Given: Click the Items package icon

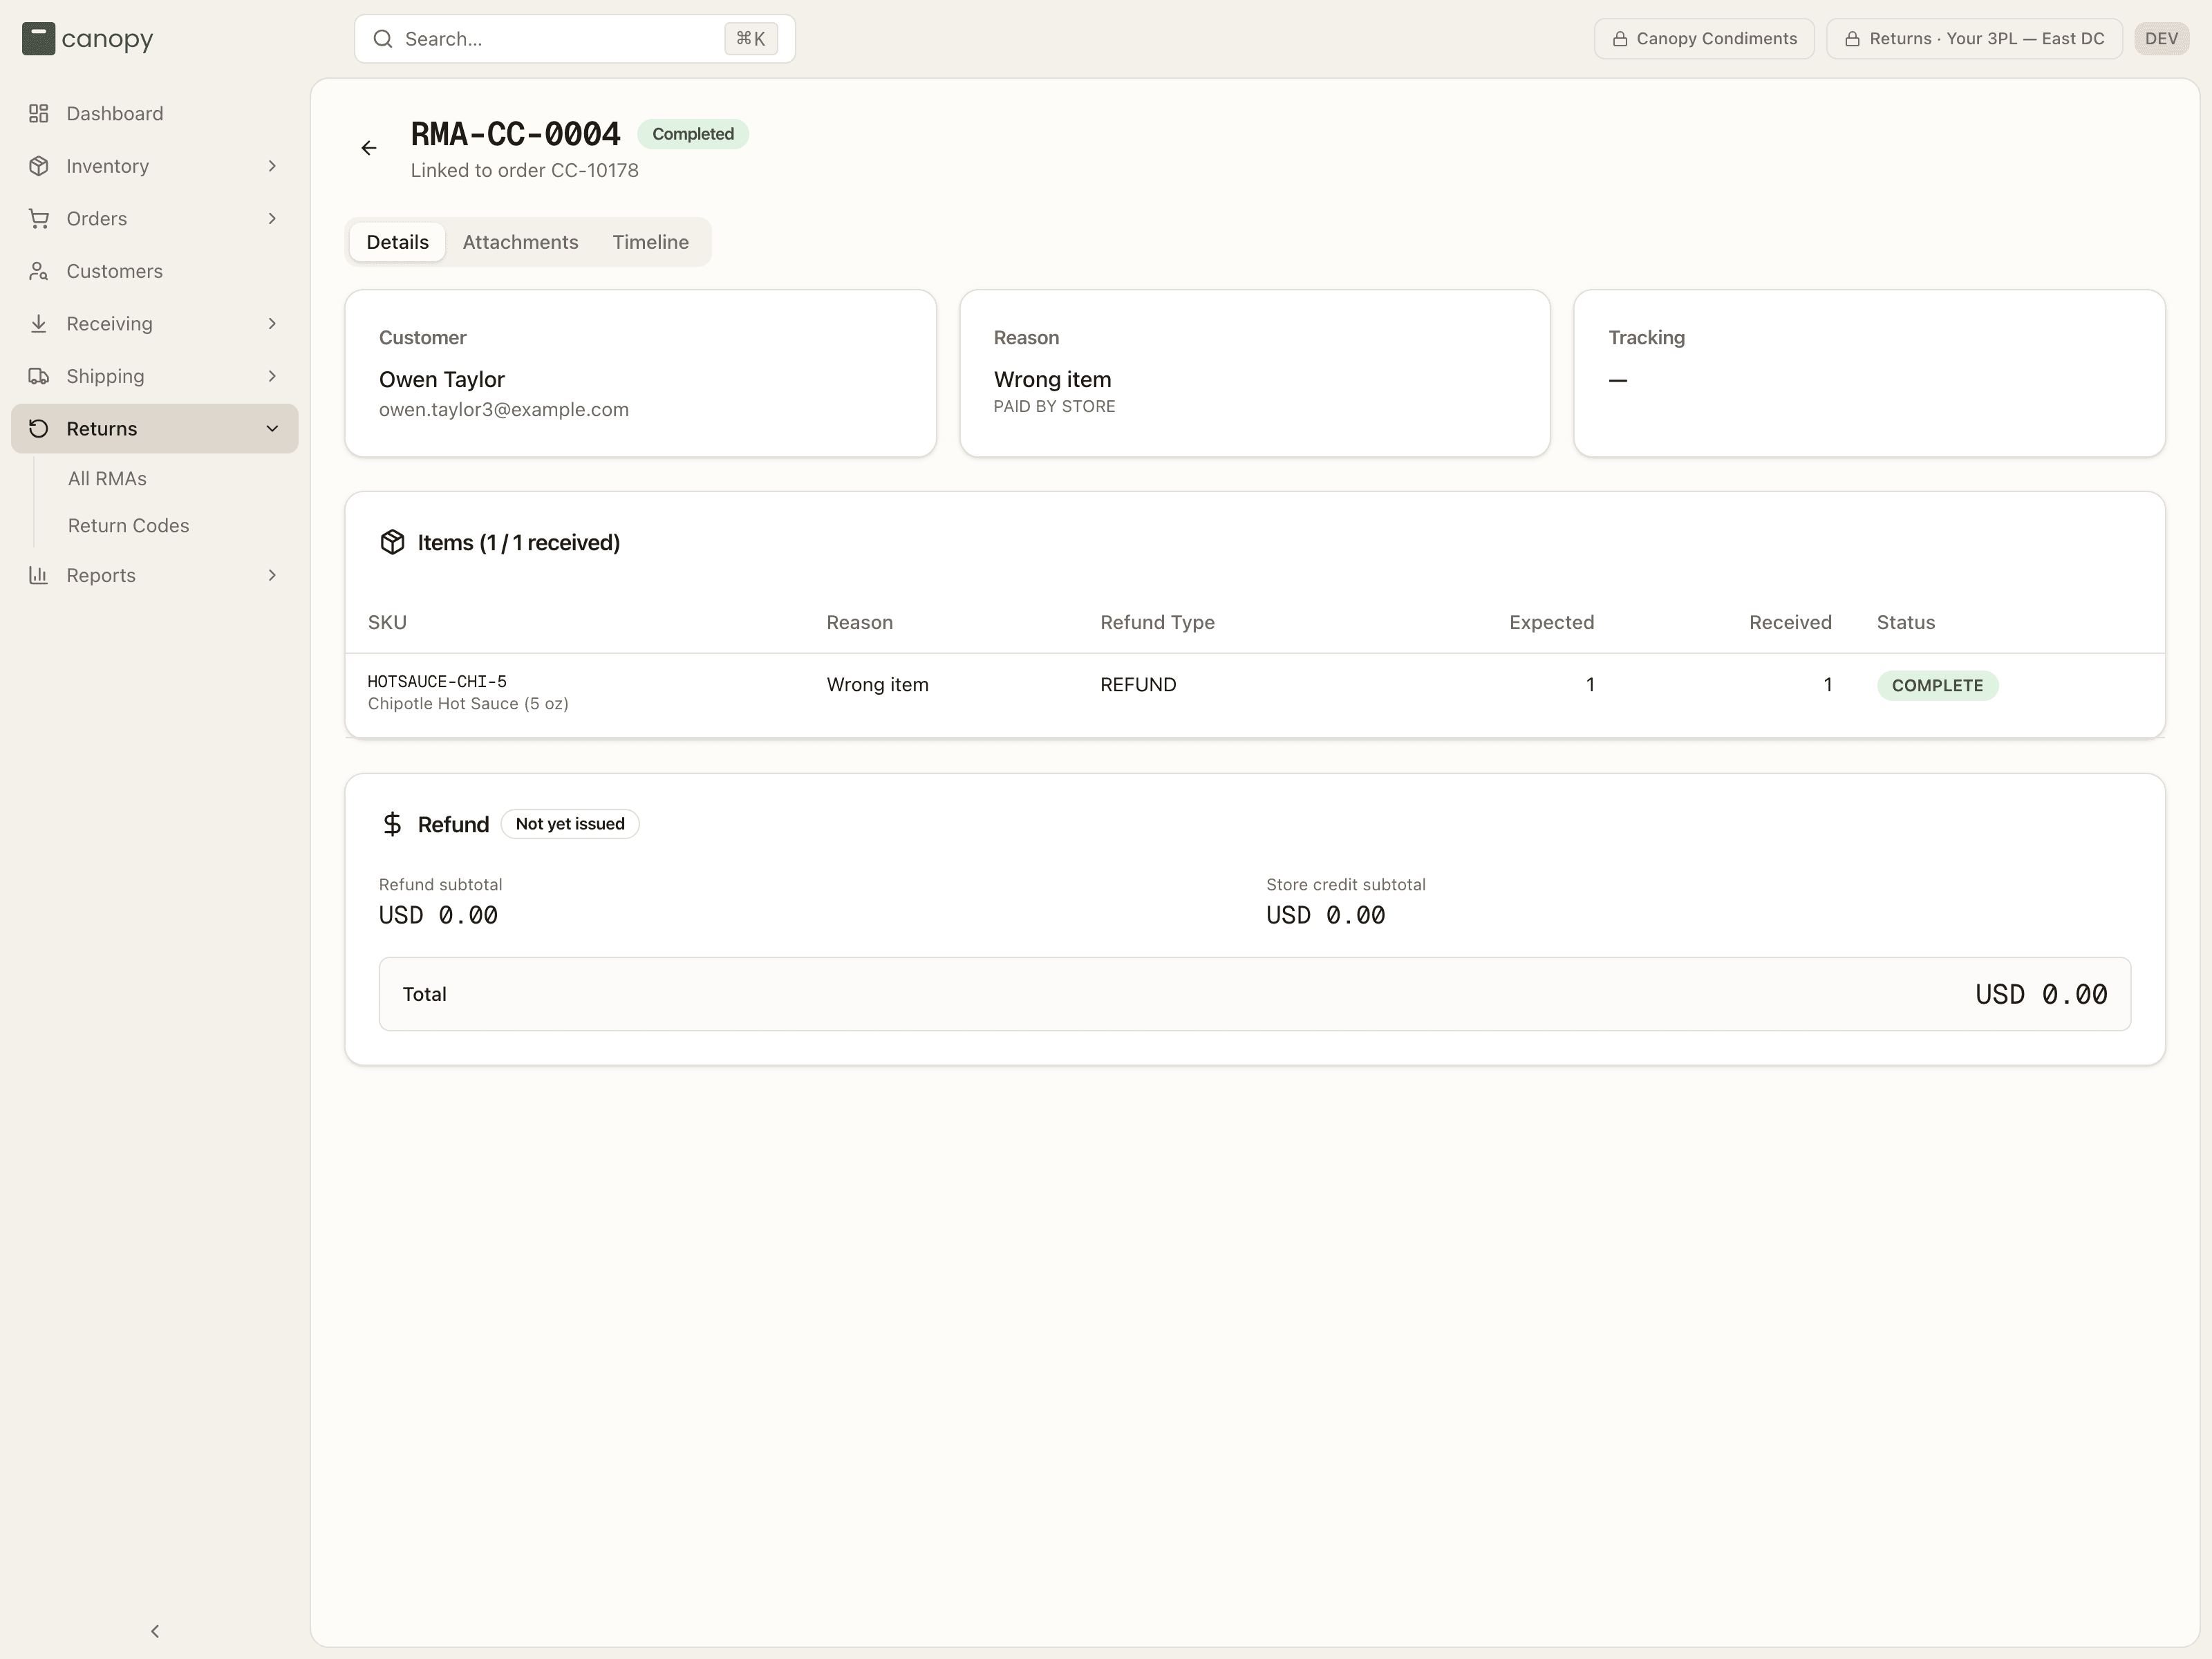Looking at the screenshot, I should pos(392,542).
